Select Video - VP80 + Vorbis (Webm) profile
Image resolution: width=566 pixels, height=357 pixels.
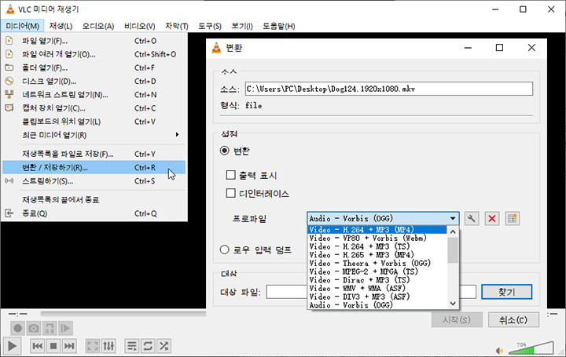(x=377, y=238)
